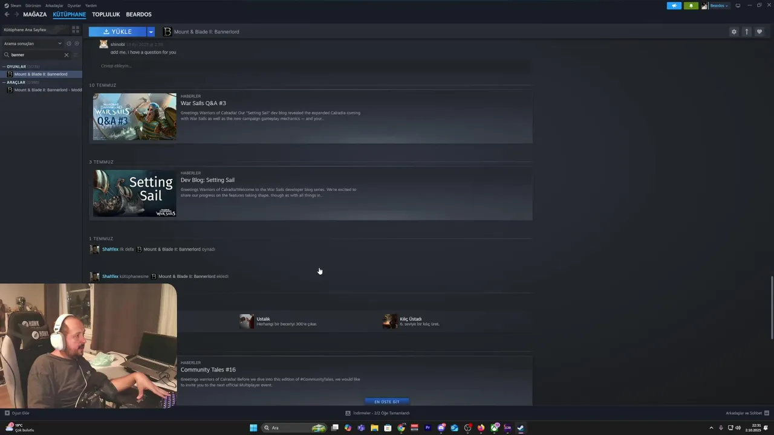Switch to the KÜTÜPHANE tab
This screenshot has width=774, height=435.
point(69,14)
